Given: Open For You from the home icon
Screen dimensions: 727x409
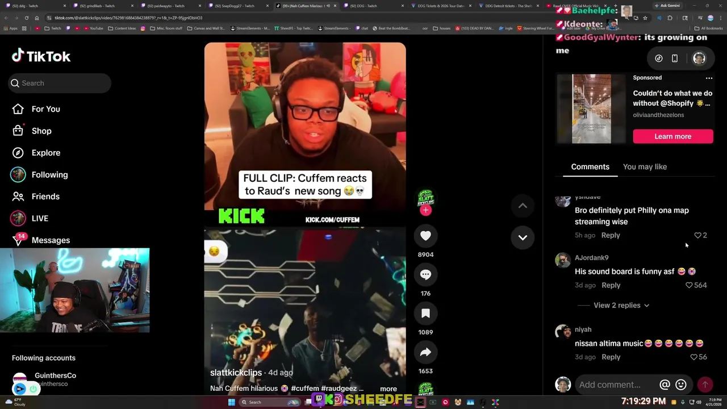Looking at the screenshot, I should (x=18, y=109).
